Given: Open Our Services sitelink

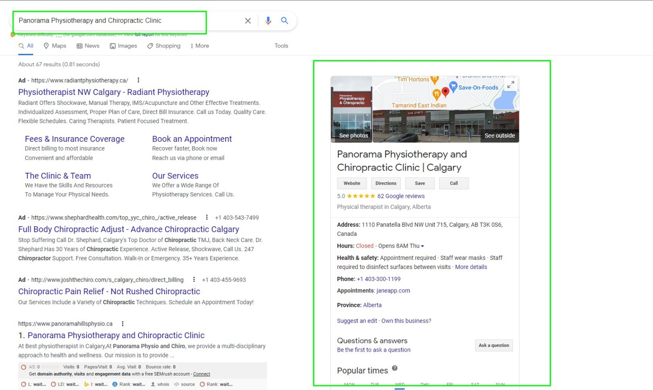Looking at the screenshot, I should pyautogui.click(x=175, y=176).
